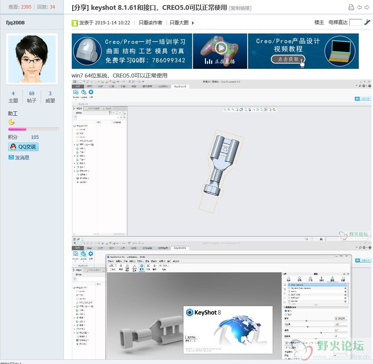Click the 楼主 floor label
This screenshot has width=373, height=364.
pos(319,22)
